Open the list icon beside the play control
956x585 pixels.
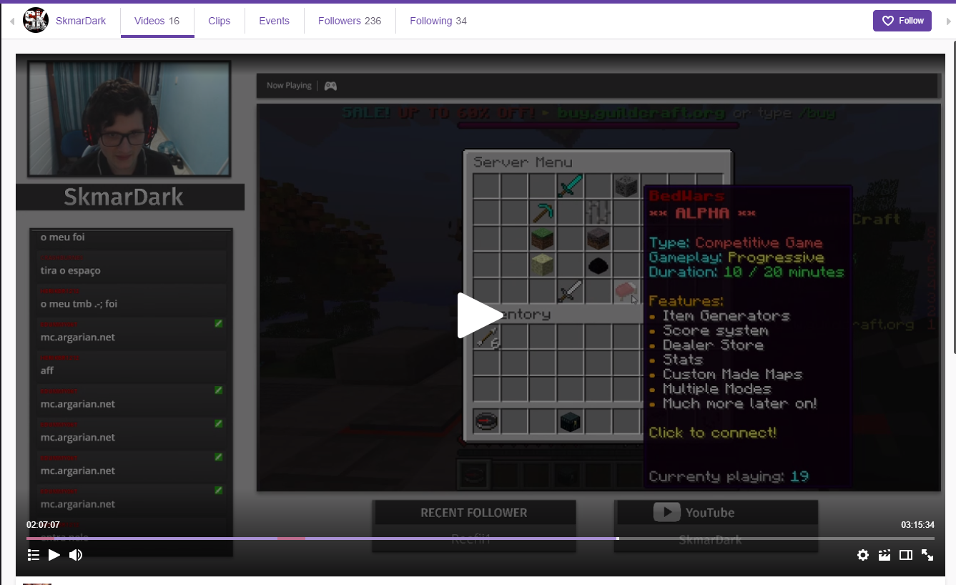point(34,555)
